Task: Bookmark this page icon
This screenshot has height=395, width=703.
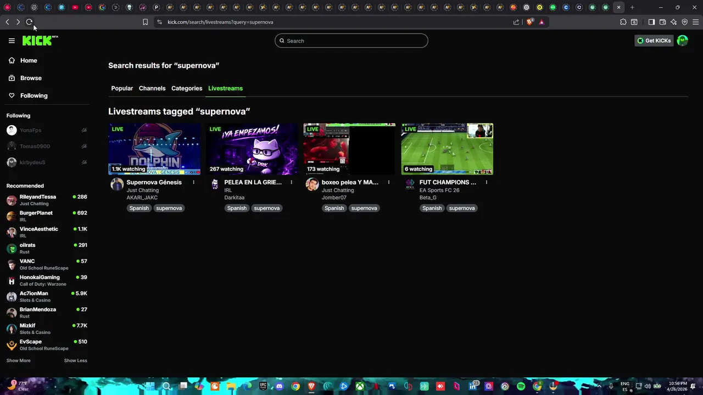Action: (145, 22)
